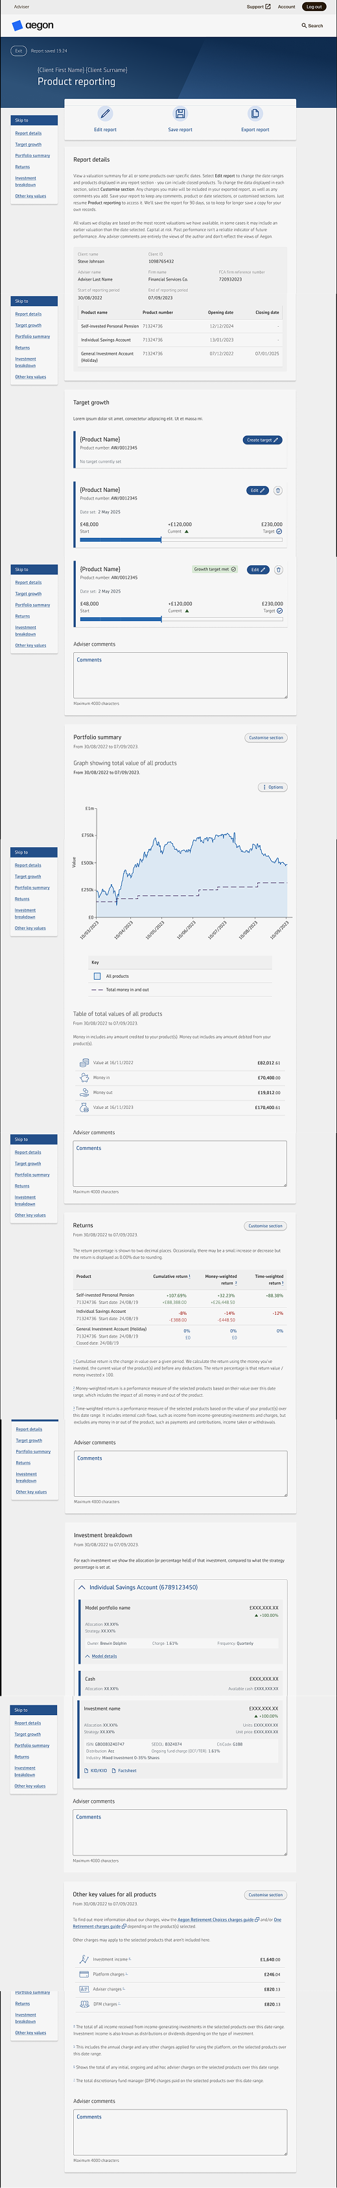The image size is (337, 2188).
Task: Click the total value of all products graph
Action: coord(192,871)
